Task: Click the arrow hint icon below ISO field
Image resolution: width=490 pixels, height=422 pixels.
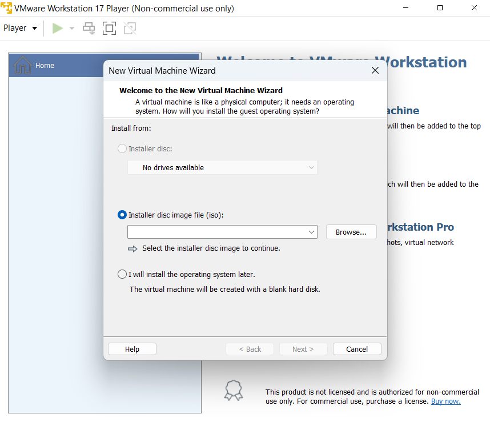Action: tap(132, 249)
